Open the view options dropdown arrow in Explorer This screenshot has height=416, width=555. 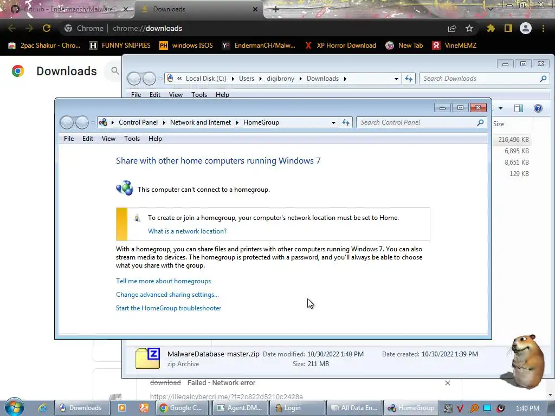(500, 108)
